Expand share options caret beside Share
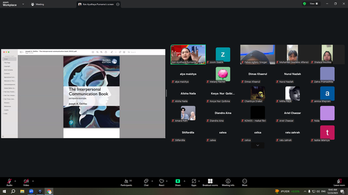This screenshot has width=348, height=195. click(x=184, y=181)
